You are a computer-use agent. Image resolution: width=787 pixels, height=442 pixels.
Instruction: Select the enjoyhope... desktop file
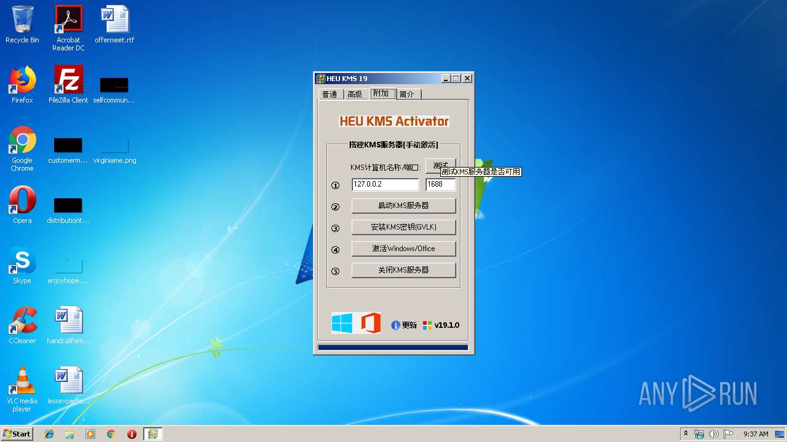tap(68, 269)
